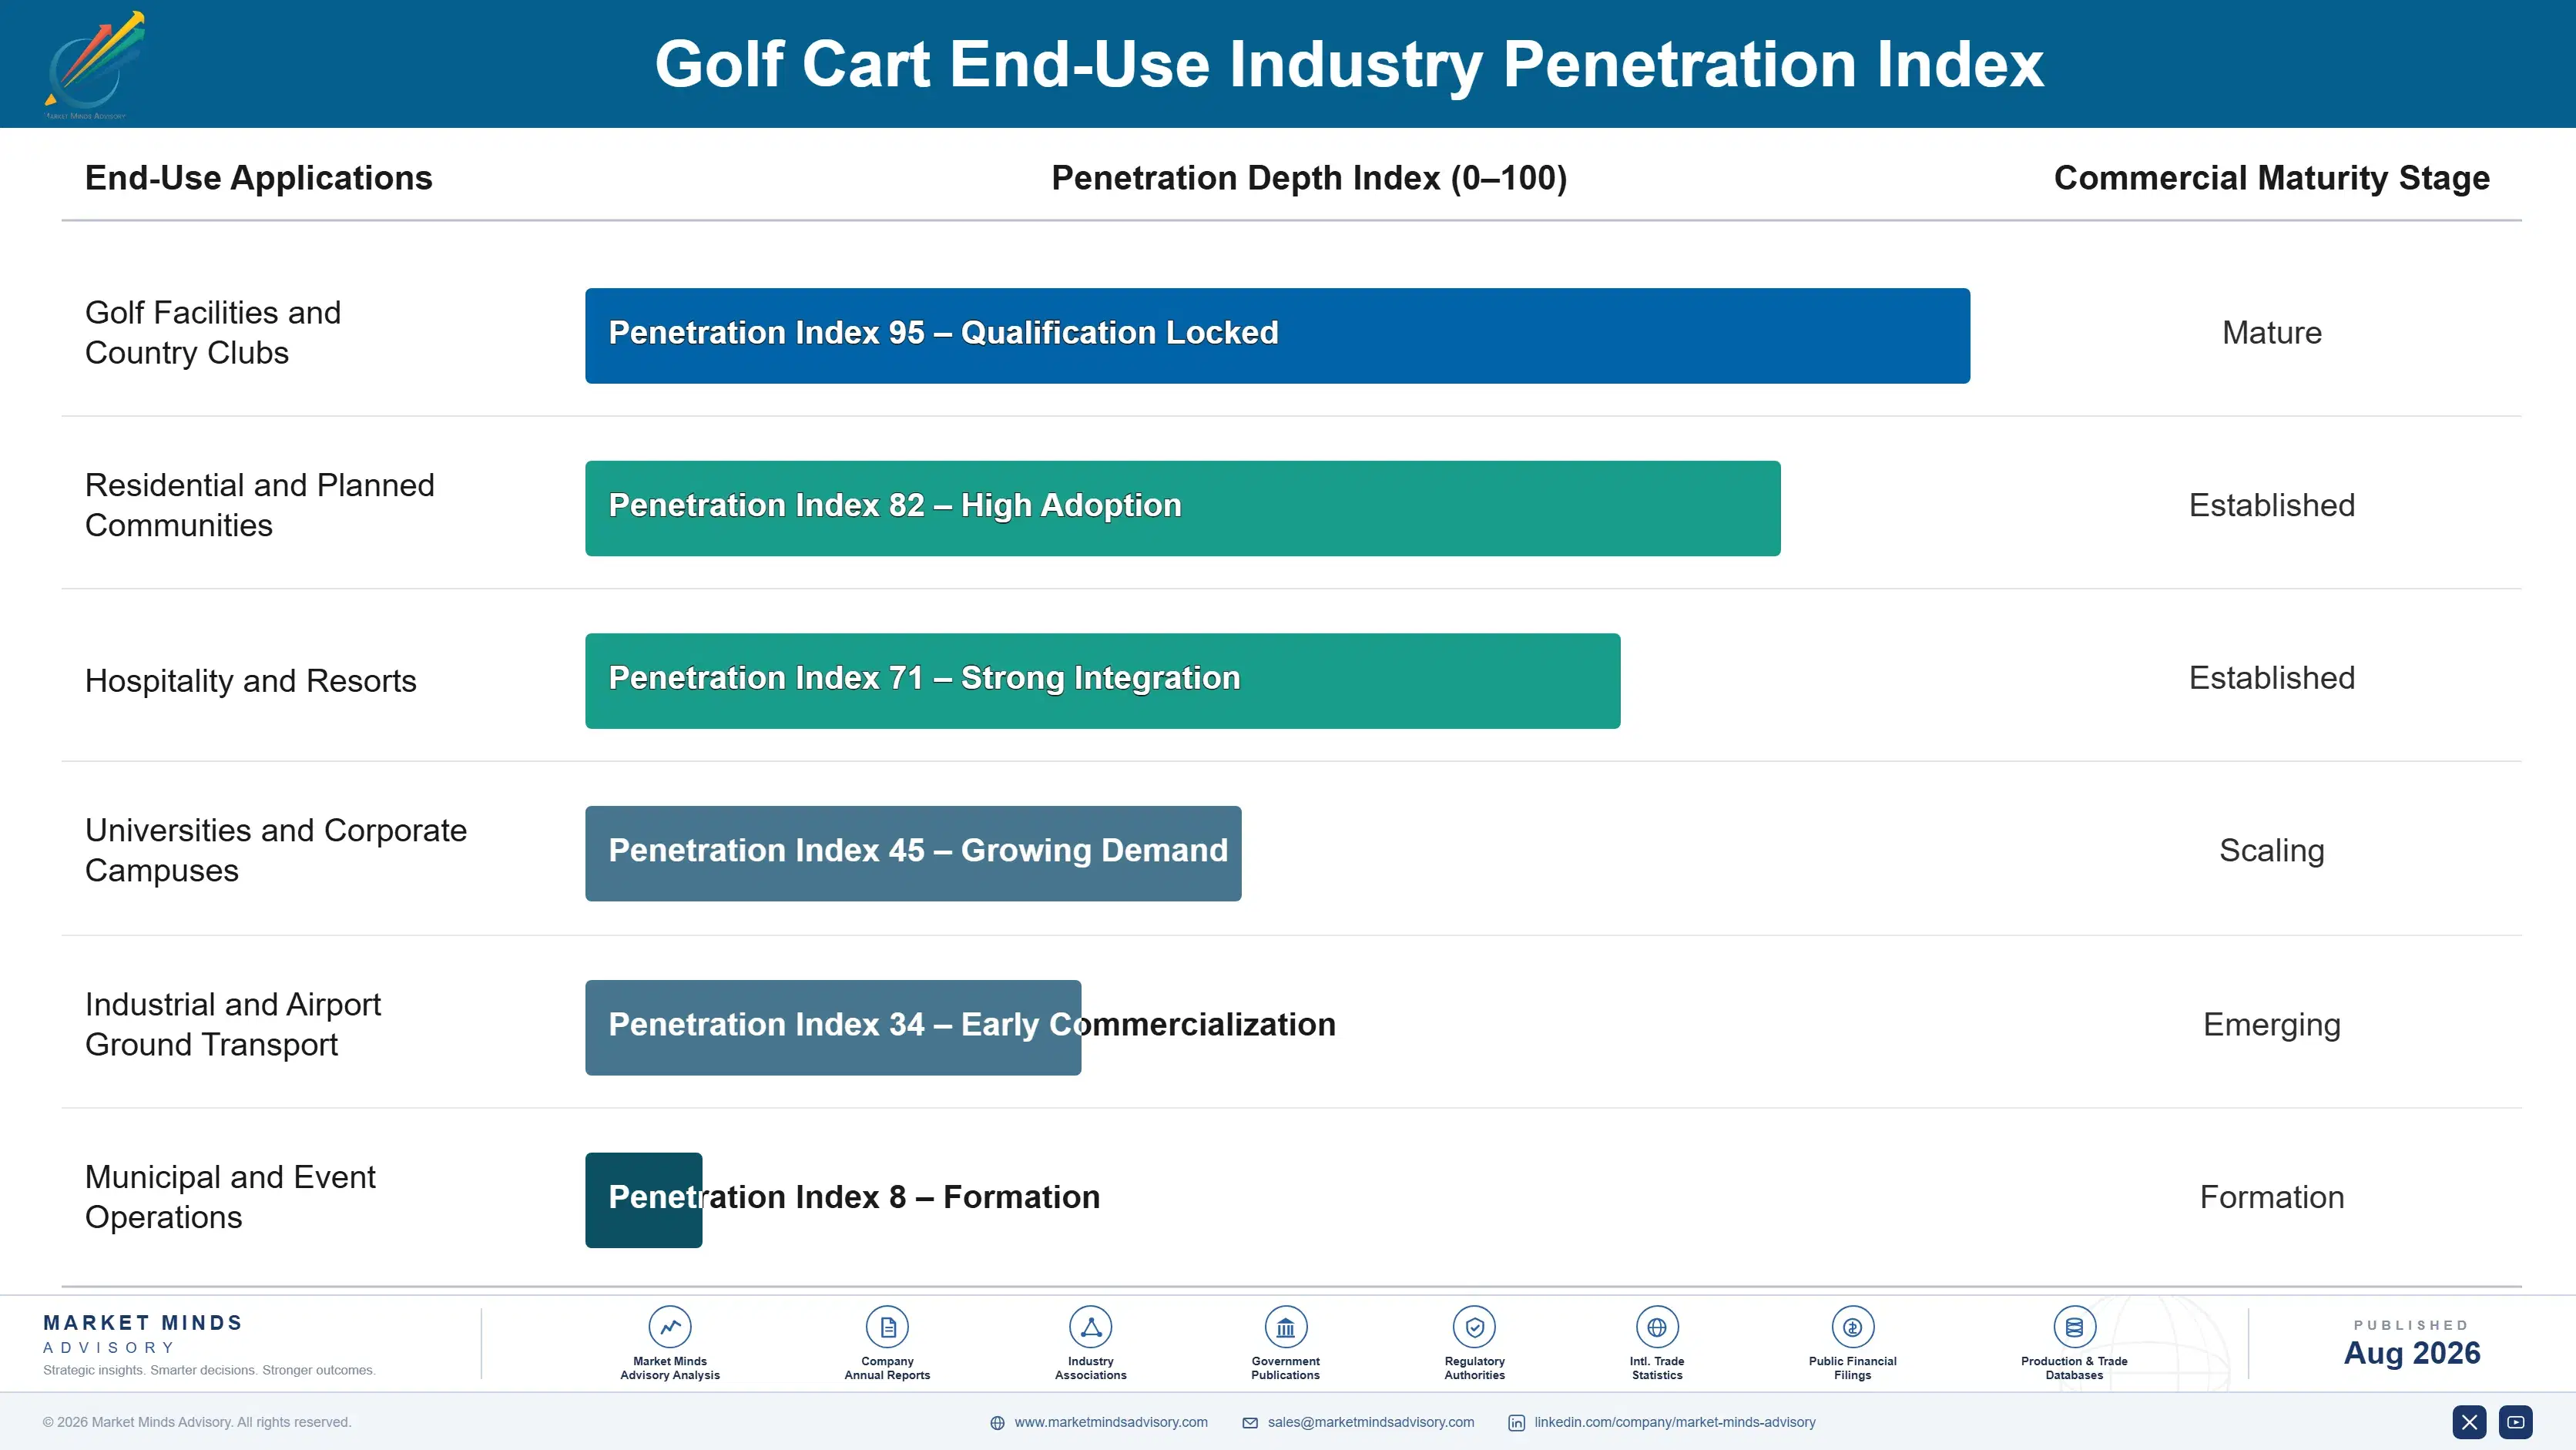2576x1450 pixels.
Task: Click 'Established' in the Hospitality and Resorts row
Action: click(x=2272, y=678)
